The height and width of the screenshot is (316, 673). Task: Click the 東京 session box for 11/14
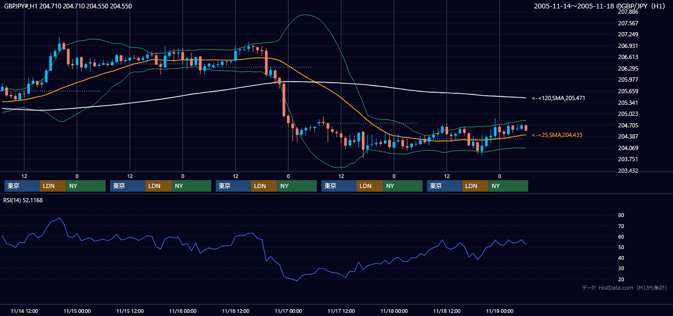click(22, 186)
